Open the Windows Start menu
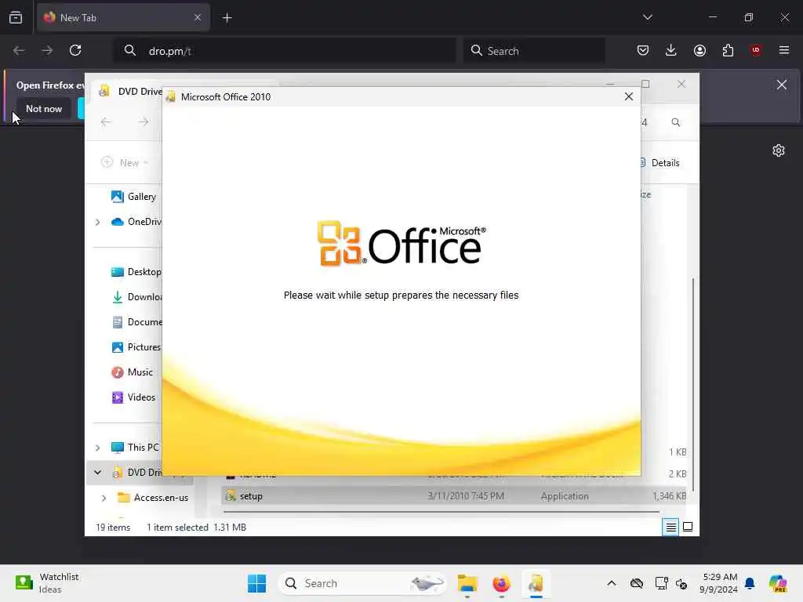 coord(256,583)
